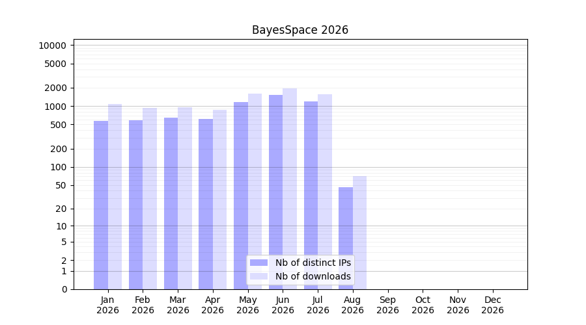Click the Mar 2026 x-axis label
The height and width of the screenshot is (325, 586).
tap(178, 305)
